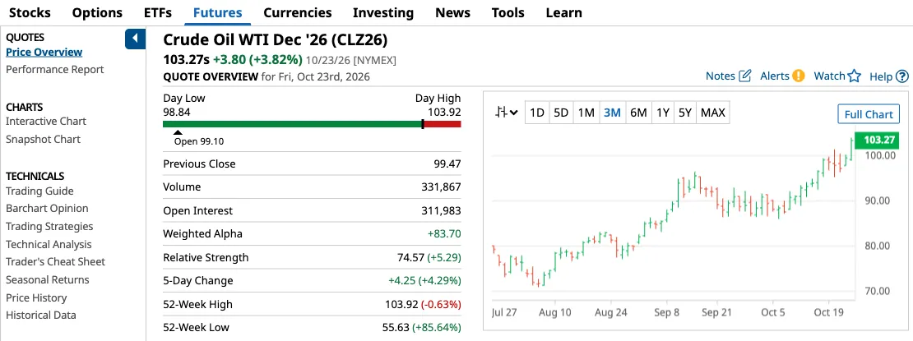This screenshot has height=341, width=913.
Task: Open the Futures menu
Action: coord(218,12)
